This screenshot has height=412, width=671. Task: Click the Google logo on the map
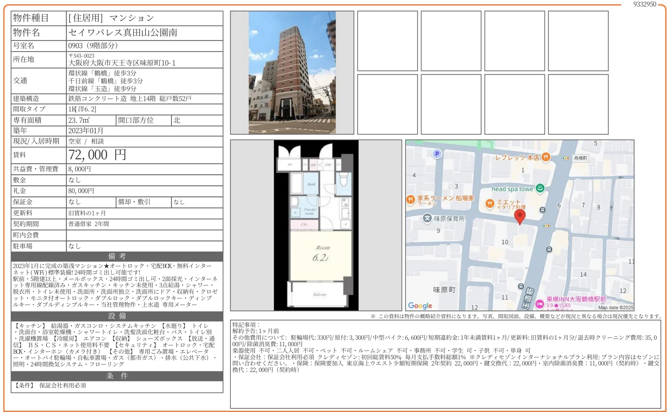420,305
